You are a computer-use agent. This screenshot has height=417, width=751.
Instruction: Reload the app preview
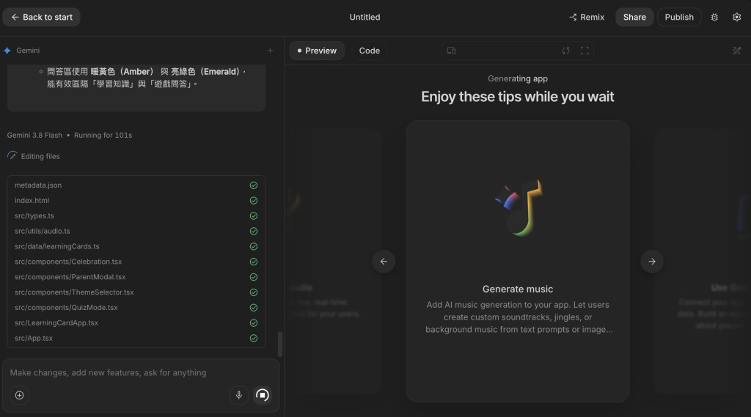[565, 51]
